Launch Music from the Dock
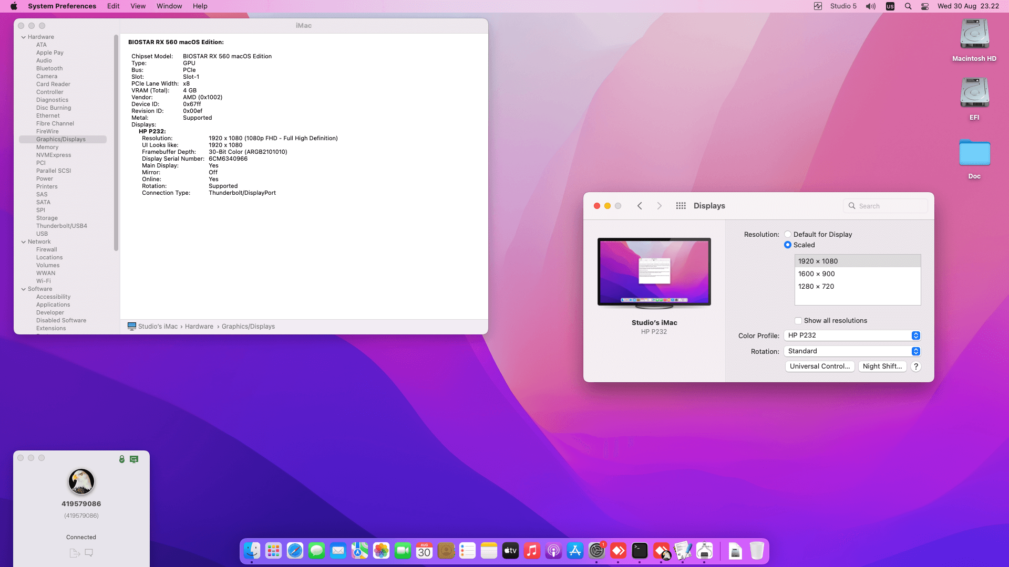1009x567 pixels. [x=532, y=551]
